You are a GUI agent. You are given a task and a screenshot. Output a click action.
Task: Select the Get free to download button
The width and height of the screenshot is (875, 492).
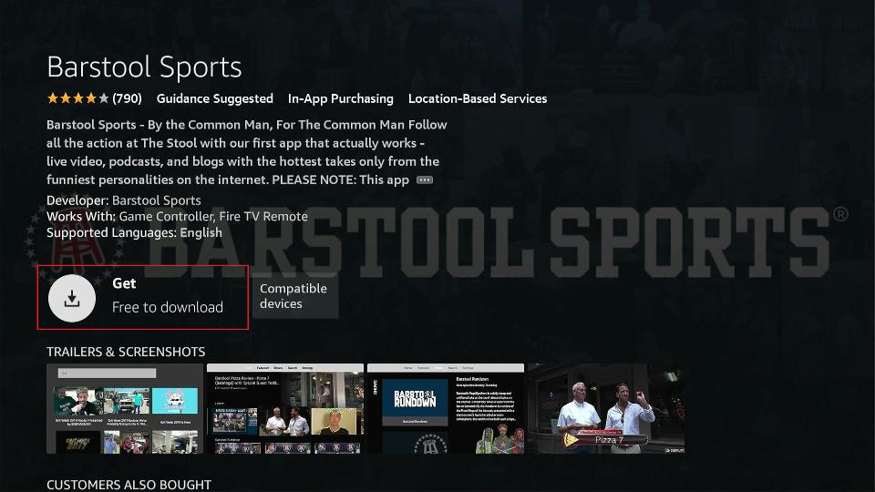pos(143,297)
